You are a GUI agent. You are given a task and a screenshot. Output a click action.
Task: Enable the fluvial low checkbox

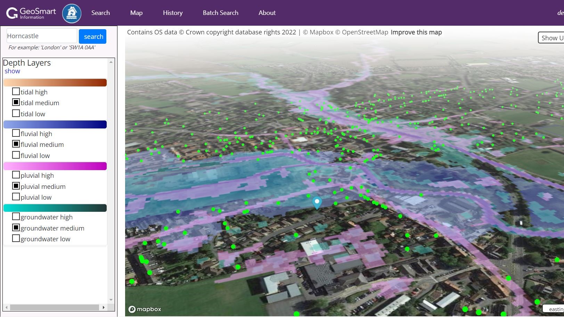[x=16, y=155]
